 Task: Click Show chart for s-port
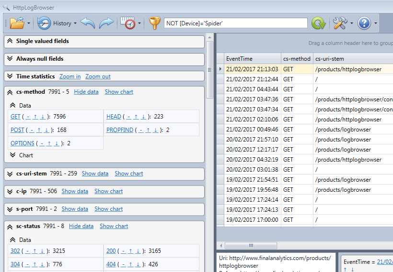[x=108, y=209]
